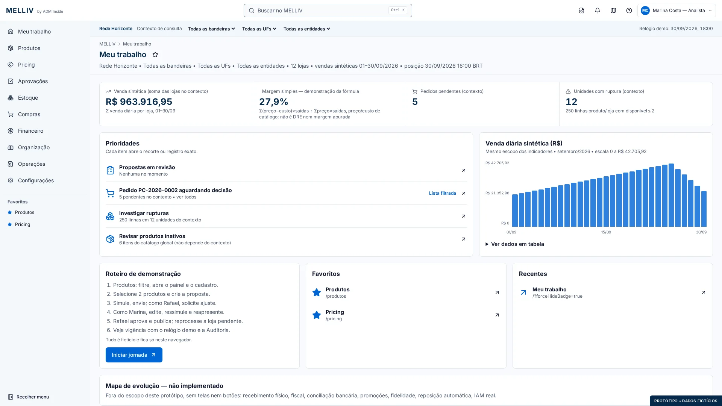Image resolution: width=722 pixels, height=406 pixels.
Task: Unfavorite Produtos star in Favoritos card
Action: point(317,292)
